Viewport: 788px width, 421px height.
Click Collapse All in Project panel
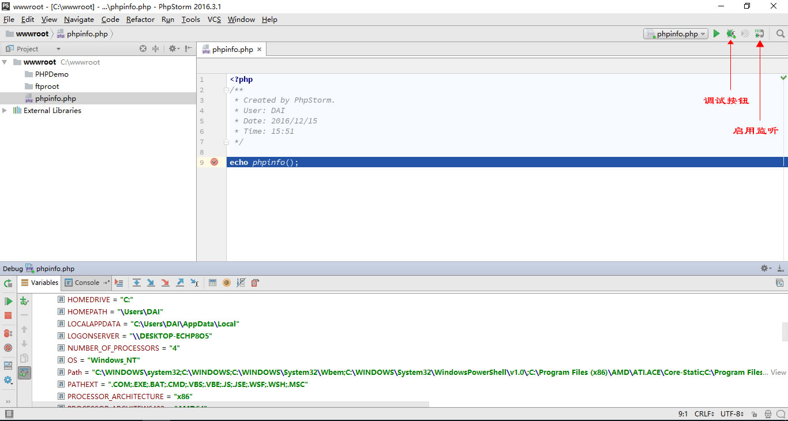click(x=155, y=49)
